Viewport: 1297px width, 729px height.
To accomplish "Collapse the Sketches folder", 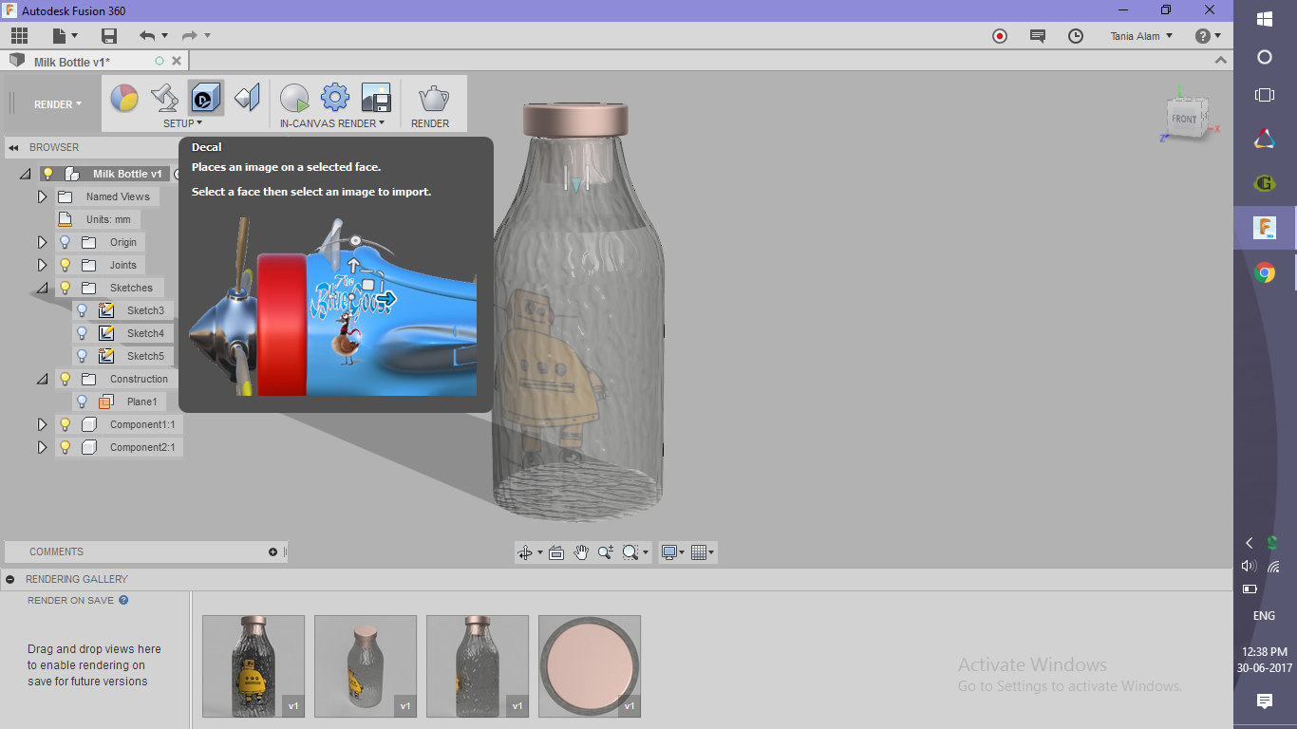I will [x=42, y=288].
